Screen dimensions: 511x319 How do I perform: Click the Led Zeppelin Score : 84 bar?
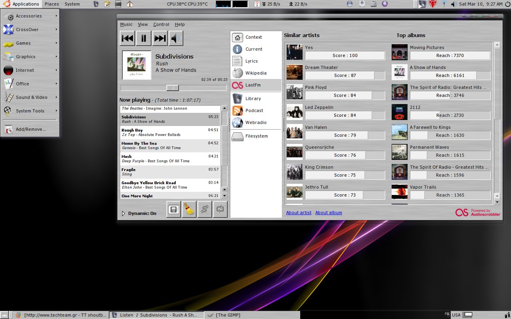(345, 115)
